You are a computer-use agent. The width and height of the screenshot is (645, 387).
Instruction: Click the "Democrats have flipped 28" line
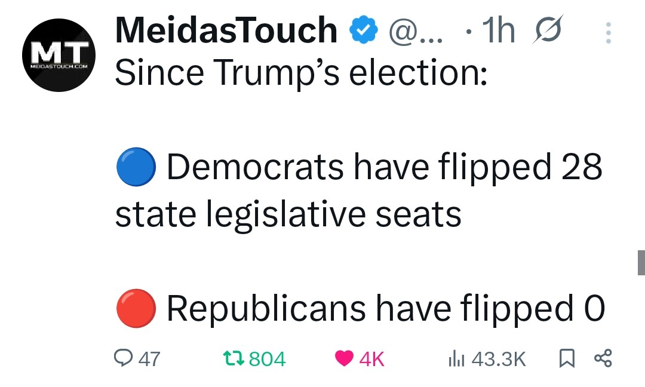coord(384,167)
